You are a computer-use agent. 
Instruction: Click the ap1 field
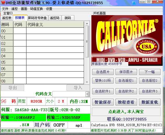point(79,125)
